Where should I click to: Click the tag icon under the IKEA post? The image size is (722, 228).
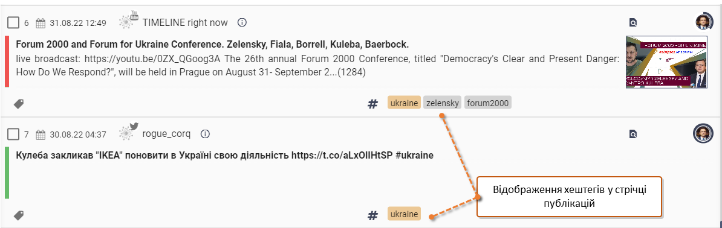[x=18, y=215]
